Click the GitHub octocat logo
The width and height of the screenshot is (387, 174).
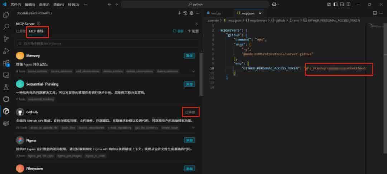click(x=20, y=112)
